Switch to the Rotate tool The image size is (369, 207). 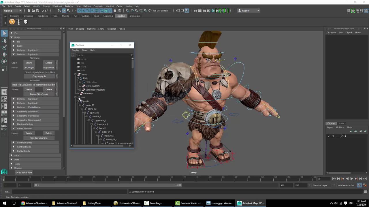pyautogui.click(x=4, y=62)
